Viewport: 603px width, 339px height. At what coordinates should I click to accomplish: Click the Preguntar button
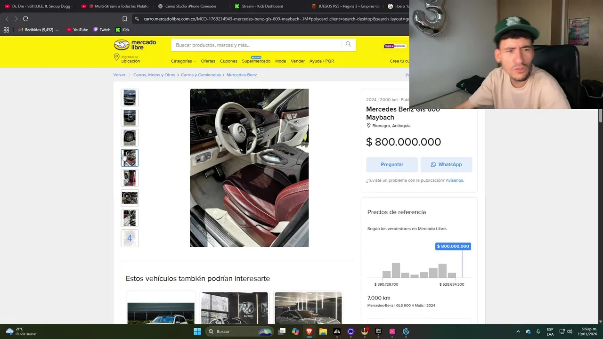pyautogui.click(x=392, y=164)
